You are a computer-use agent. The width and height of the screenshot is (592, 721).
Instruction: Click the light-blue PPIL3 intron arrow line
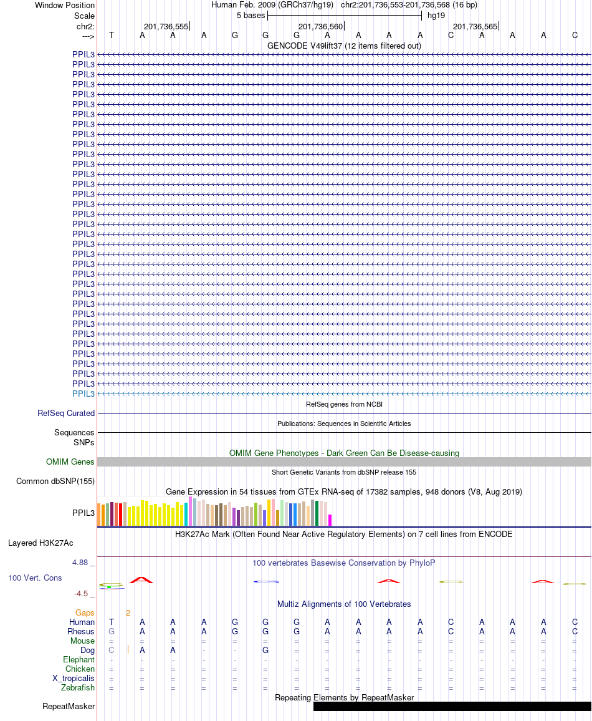click(344, 394)
